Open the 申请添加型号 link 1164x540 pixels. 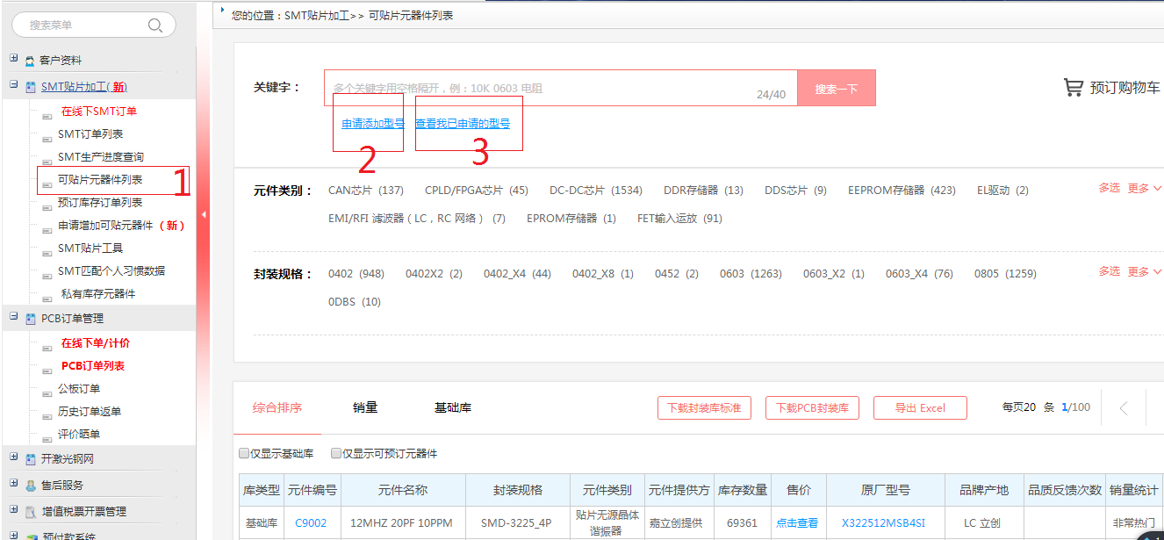pyautogui.click(x=372, y=125)
